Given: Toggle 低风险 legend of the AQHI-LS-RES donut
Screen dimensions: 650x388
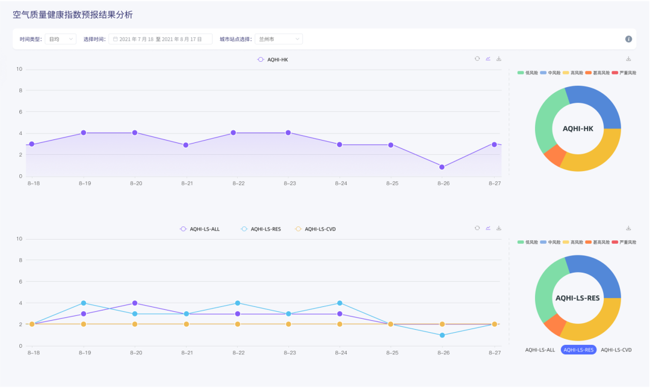Looking at the screenshot, I should (527, 242).
